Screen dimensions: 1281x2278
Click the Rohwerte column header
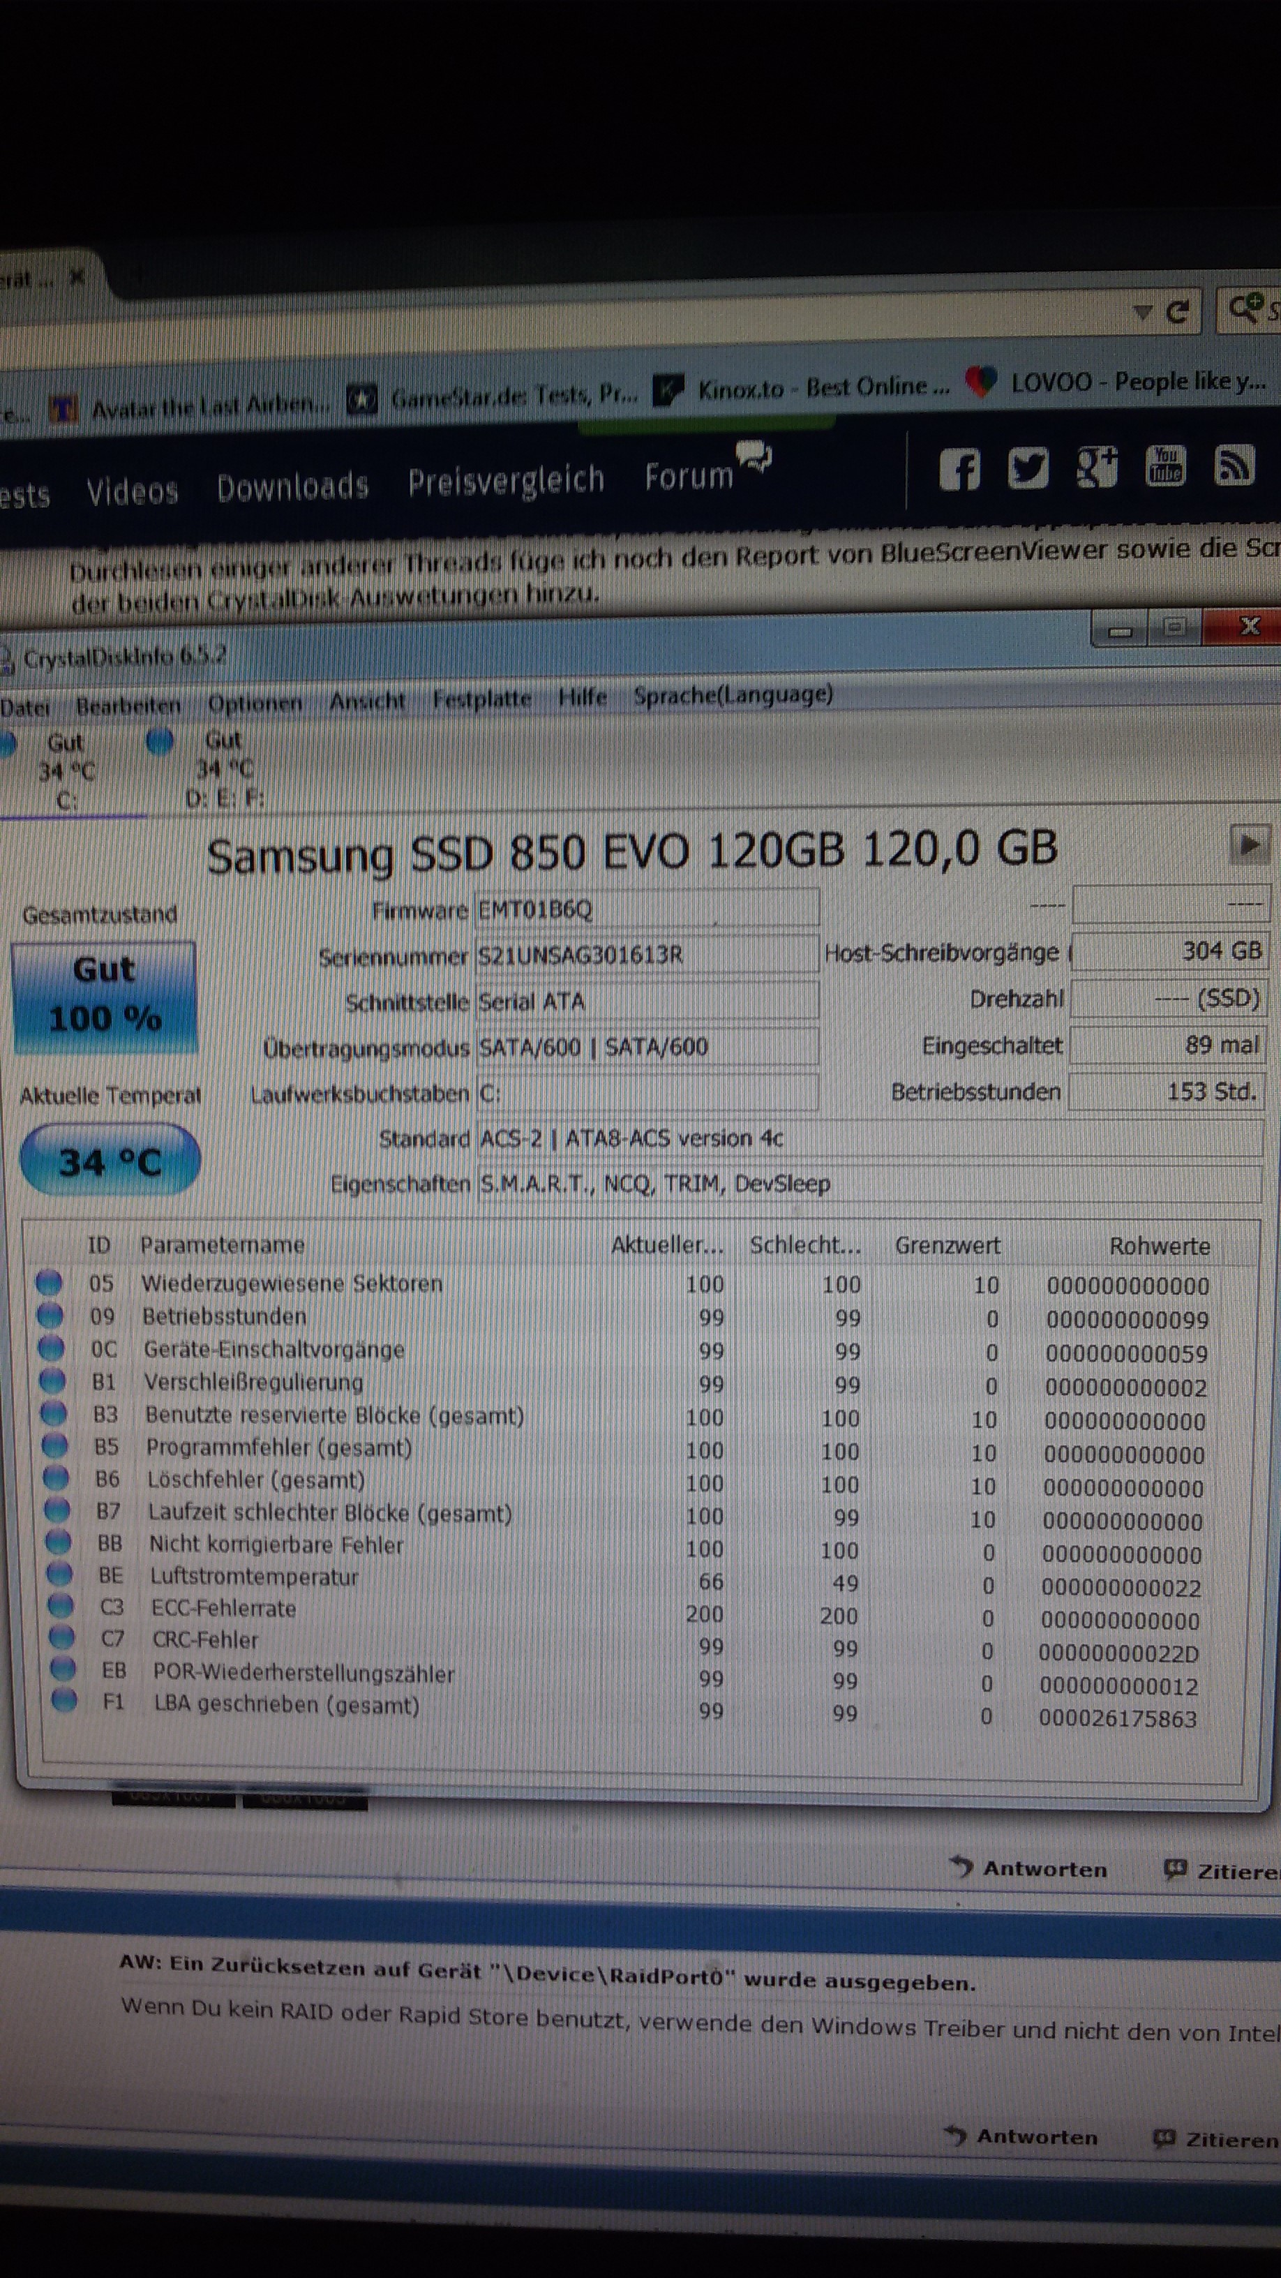click(x=1160, y=1246)
